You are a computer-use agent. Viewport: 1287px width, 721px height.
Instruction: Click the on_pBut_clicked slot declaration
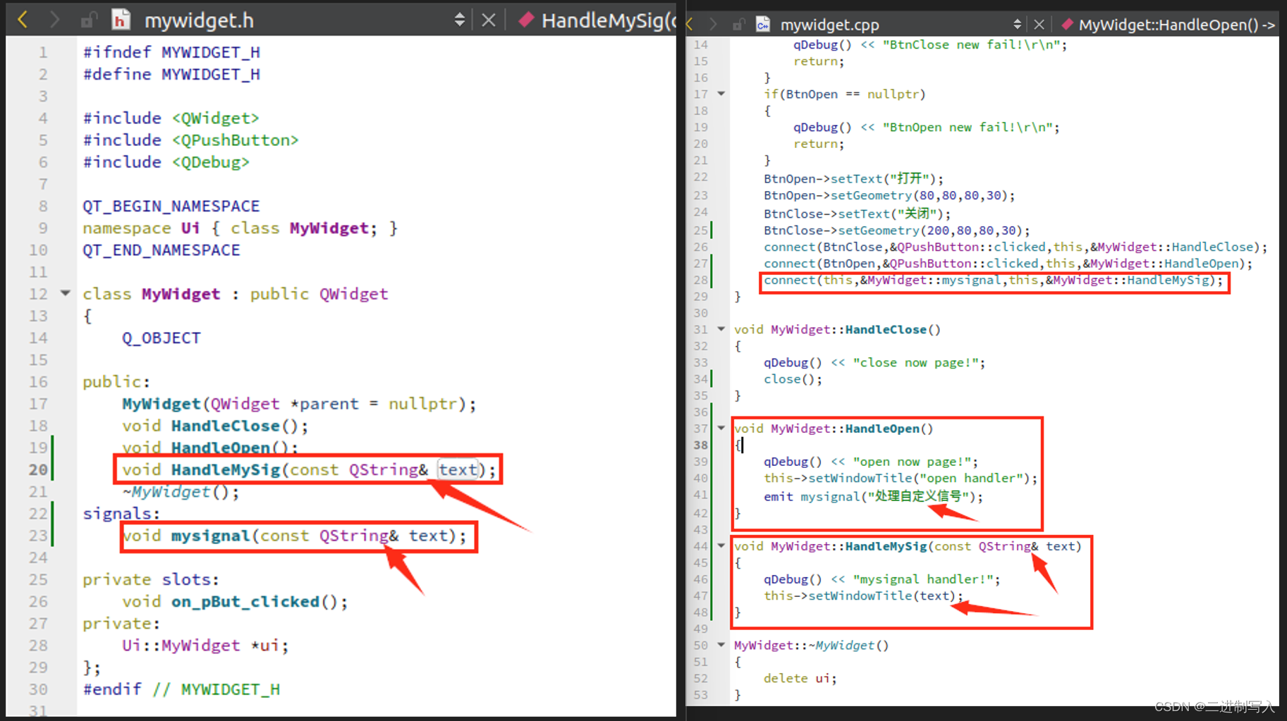pos(235,601)
